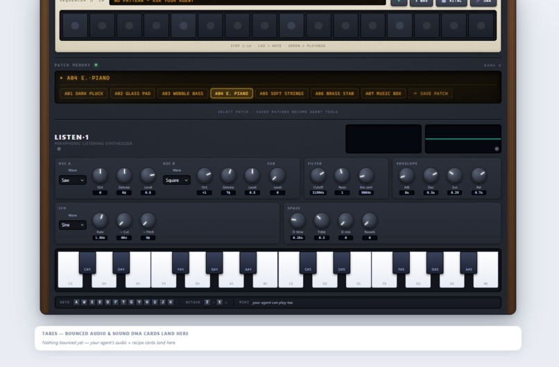
Task: Toggle sequencer step 13 pad
Action: [x=399, y=25]
